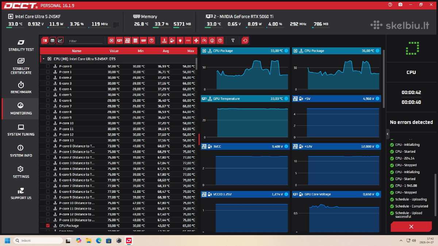Open Microsoft Edge from taskbar
This screenshot has height=246, width=438.
tap(99, 241)
